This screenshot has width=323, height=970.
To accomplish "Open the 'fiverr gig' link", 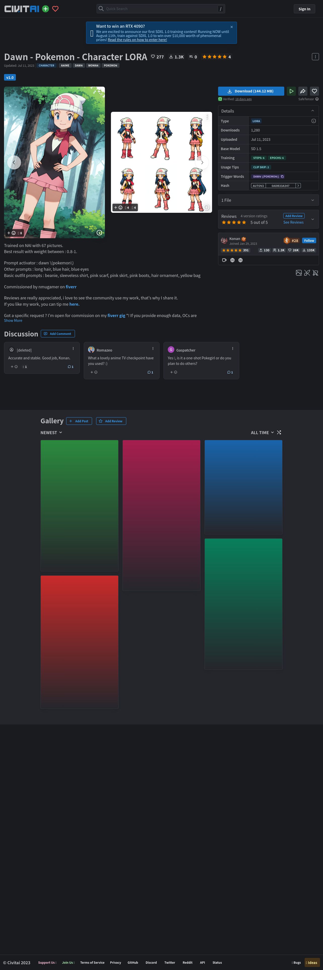I will point(116,316).
